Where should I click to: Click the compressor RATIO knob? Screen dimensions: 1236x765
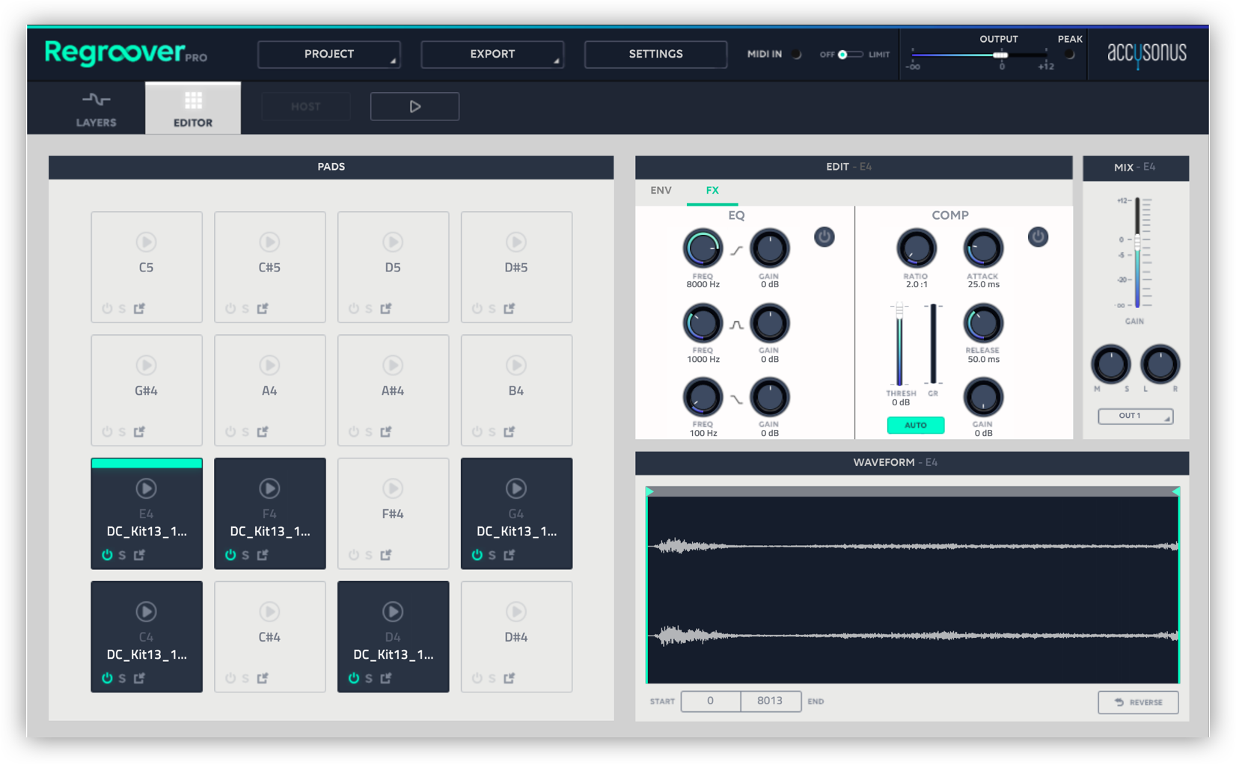(916, 249)
